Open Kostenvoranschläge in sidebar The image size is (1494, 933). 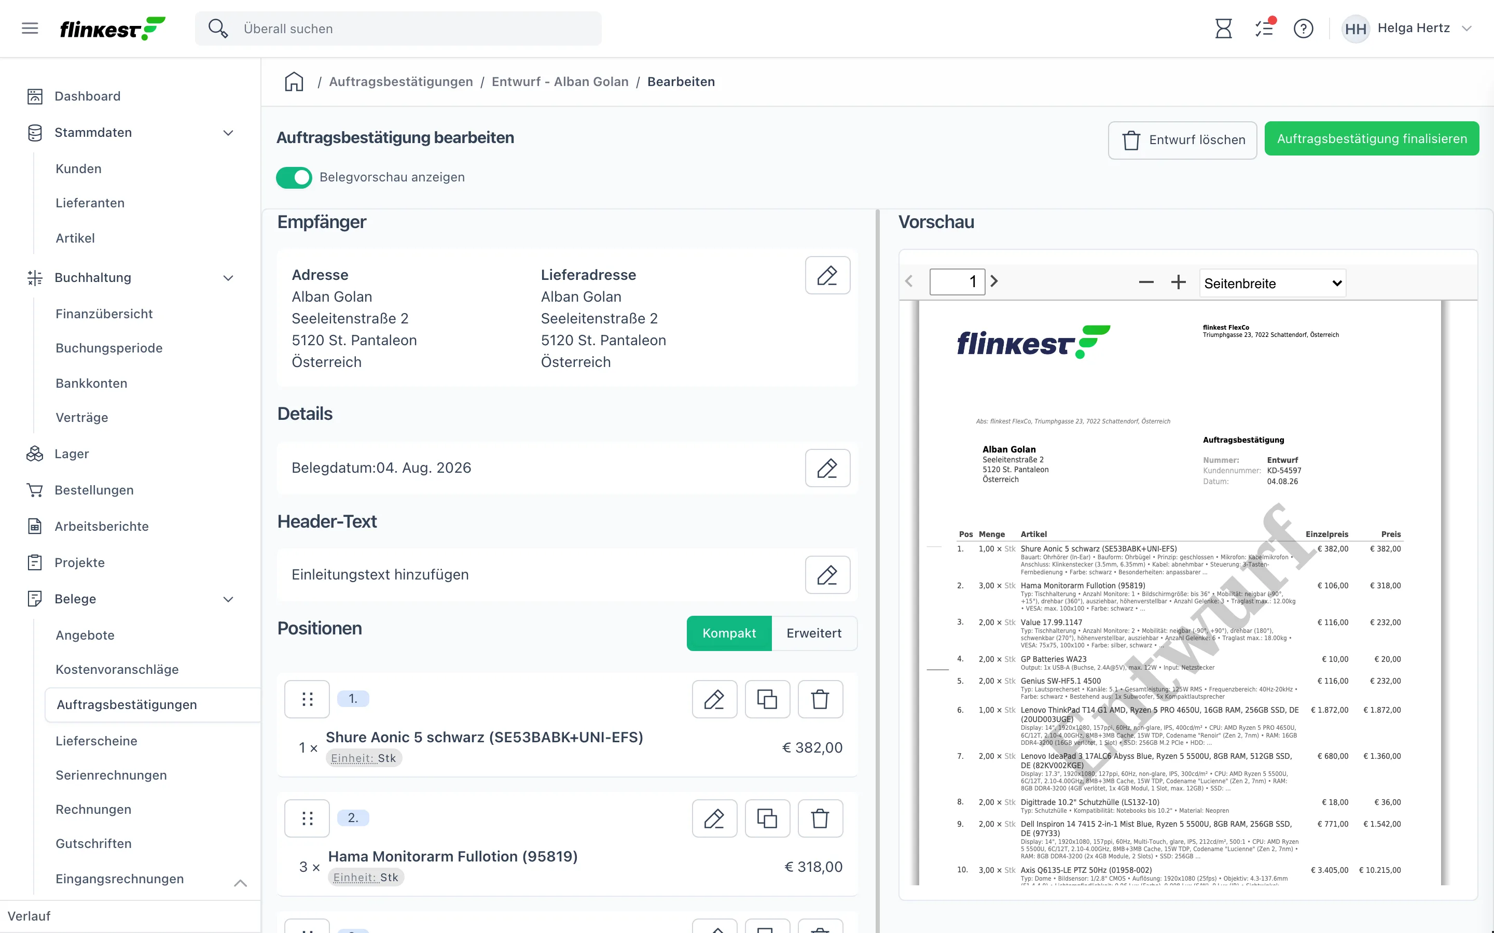[117, 670]
